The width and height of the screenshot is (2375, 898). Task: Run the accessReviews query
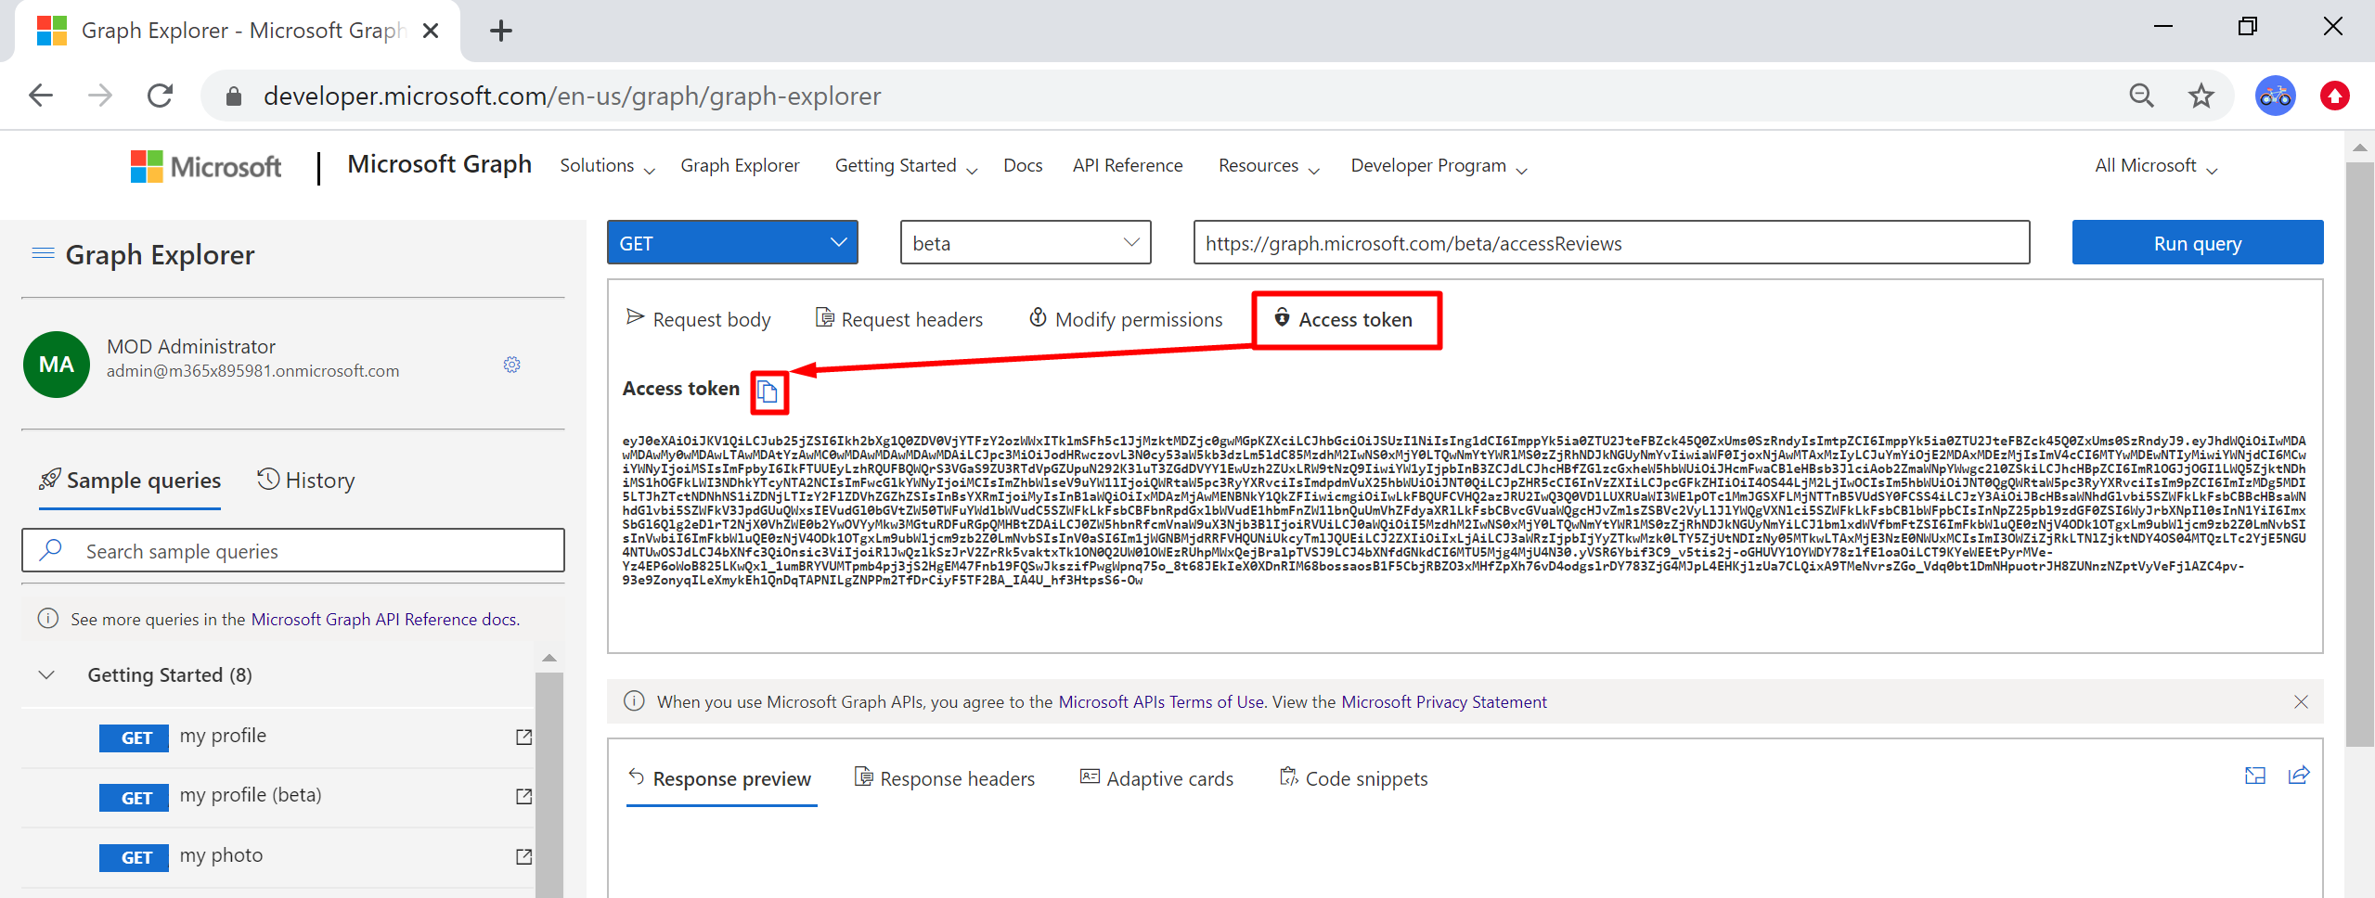click(2197, 242)
